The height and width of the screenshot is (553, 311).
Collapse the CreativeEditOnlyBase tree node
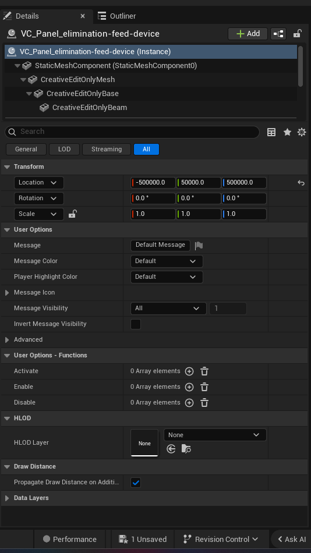[x=29, y=94]
